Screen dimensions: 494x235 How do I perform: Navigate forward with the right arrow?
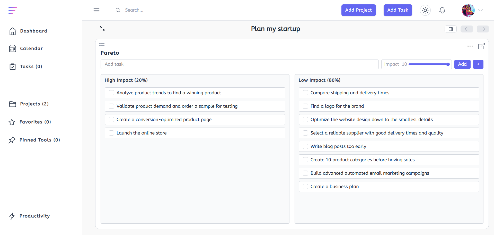pyautogui.click(x=483, y=29)
